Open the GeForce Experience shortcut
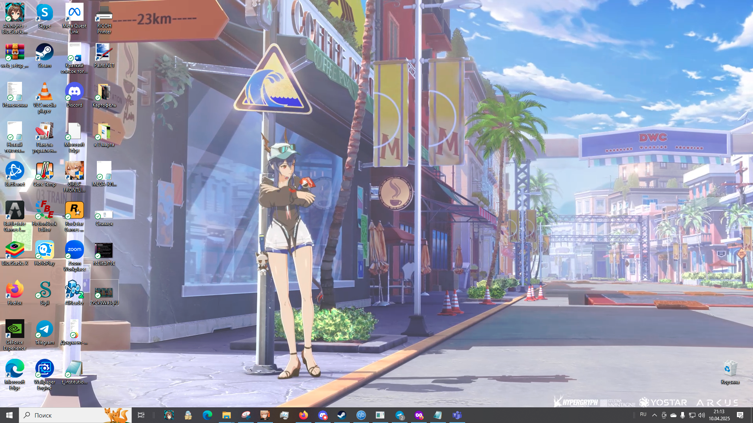Screen dimensions: 753x423 coord(15,335)
